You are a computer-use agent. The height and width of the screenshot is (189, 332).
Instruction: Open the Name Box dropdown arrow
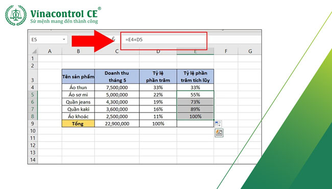pyautogui.click(x=64, y=40)
